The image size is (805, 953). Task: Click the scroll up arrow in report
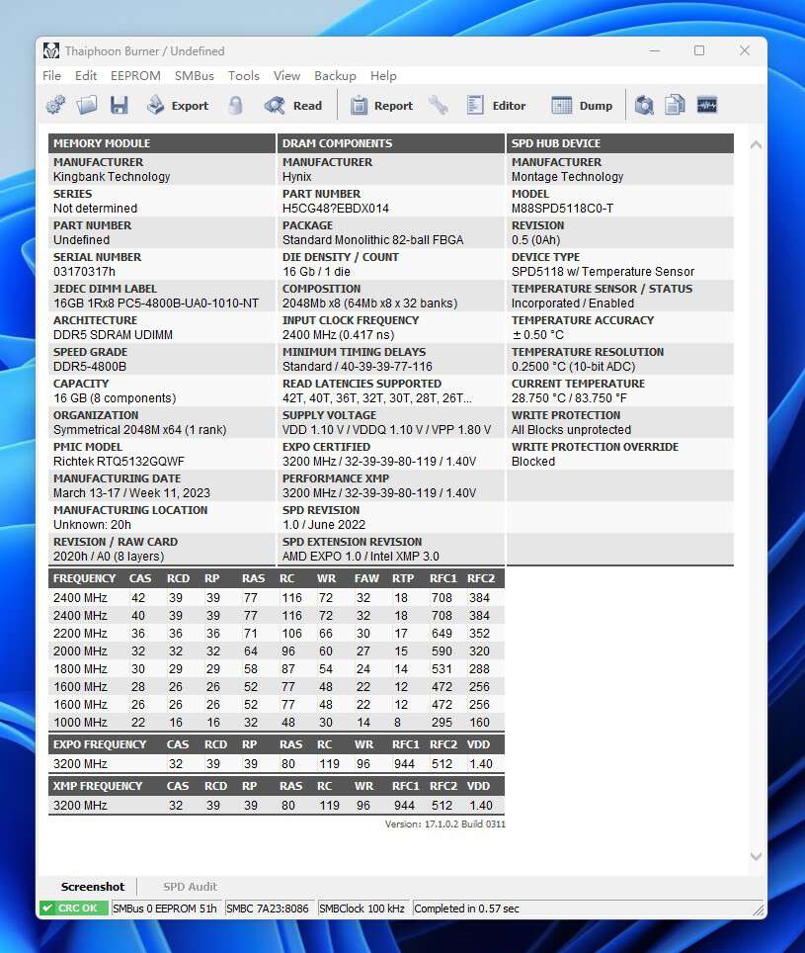(757, 145)
